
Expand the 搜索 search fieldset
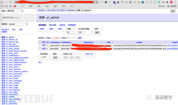pyautogui.click(x=51, y=29)
